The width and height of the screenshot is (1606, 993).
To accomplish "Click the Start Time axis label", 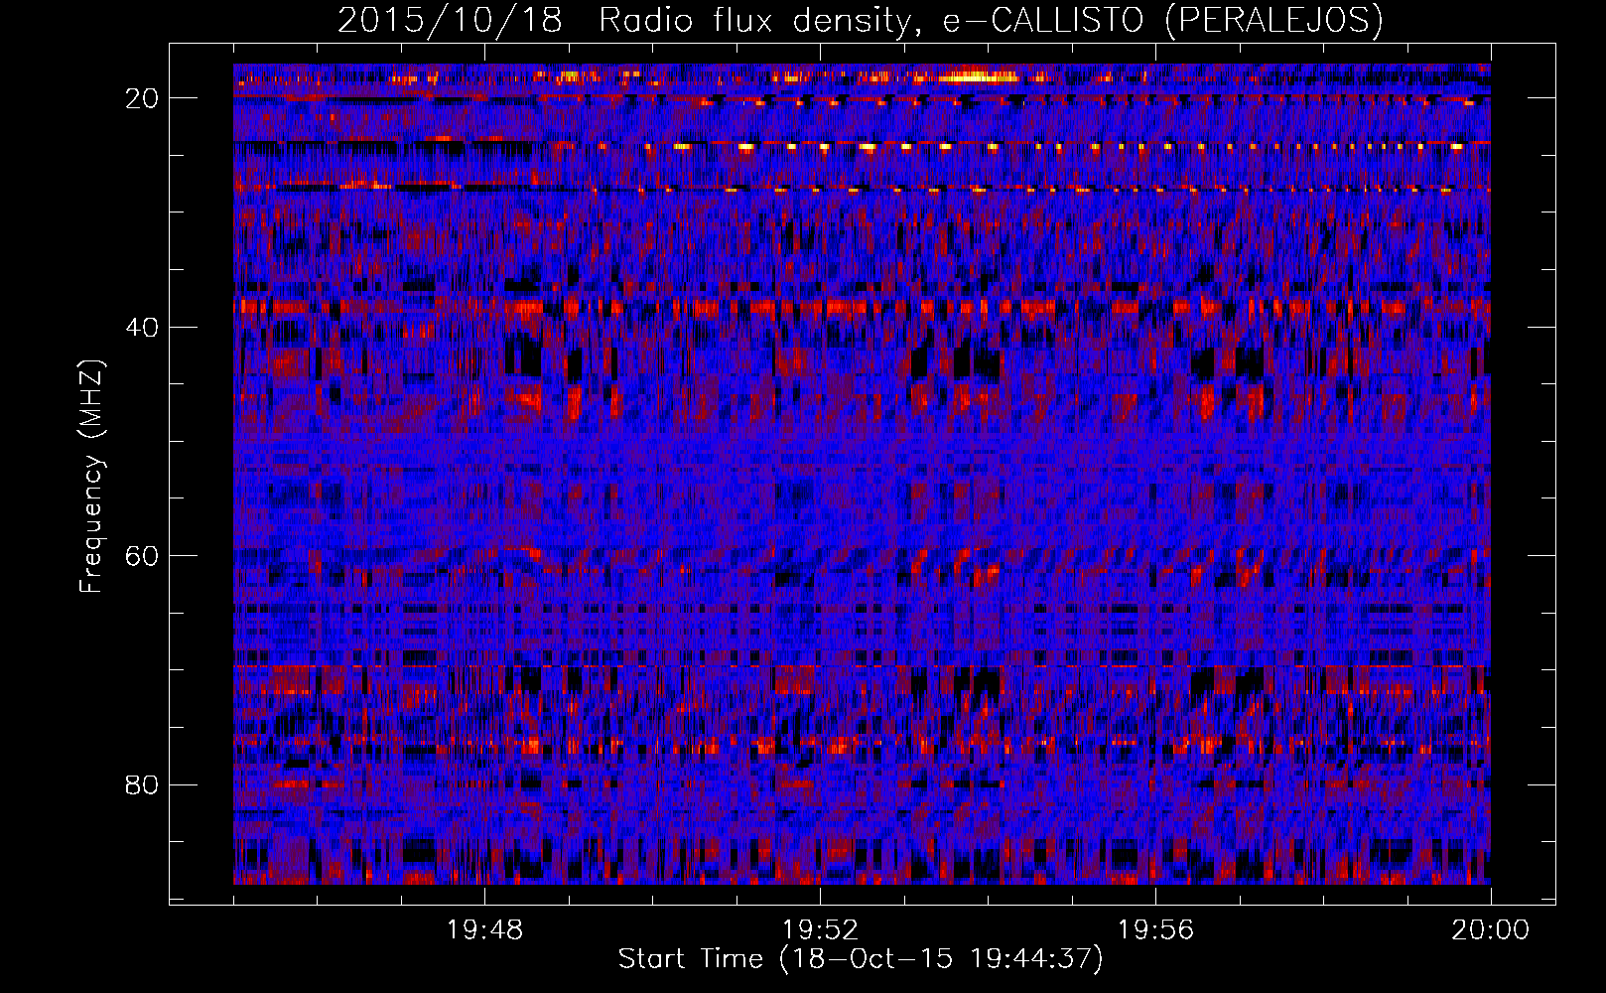I will tap(861, 959).
